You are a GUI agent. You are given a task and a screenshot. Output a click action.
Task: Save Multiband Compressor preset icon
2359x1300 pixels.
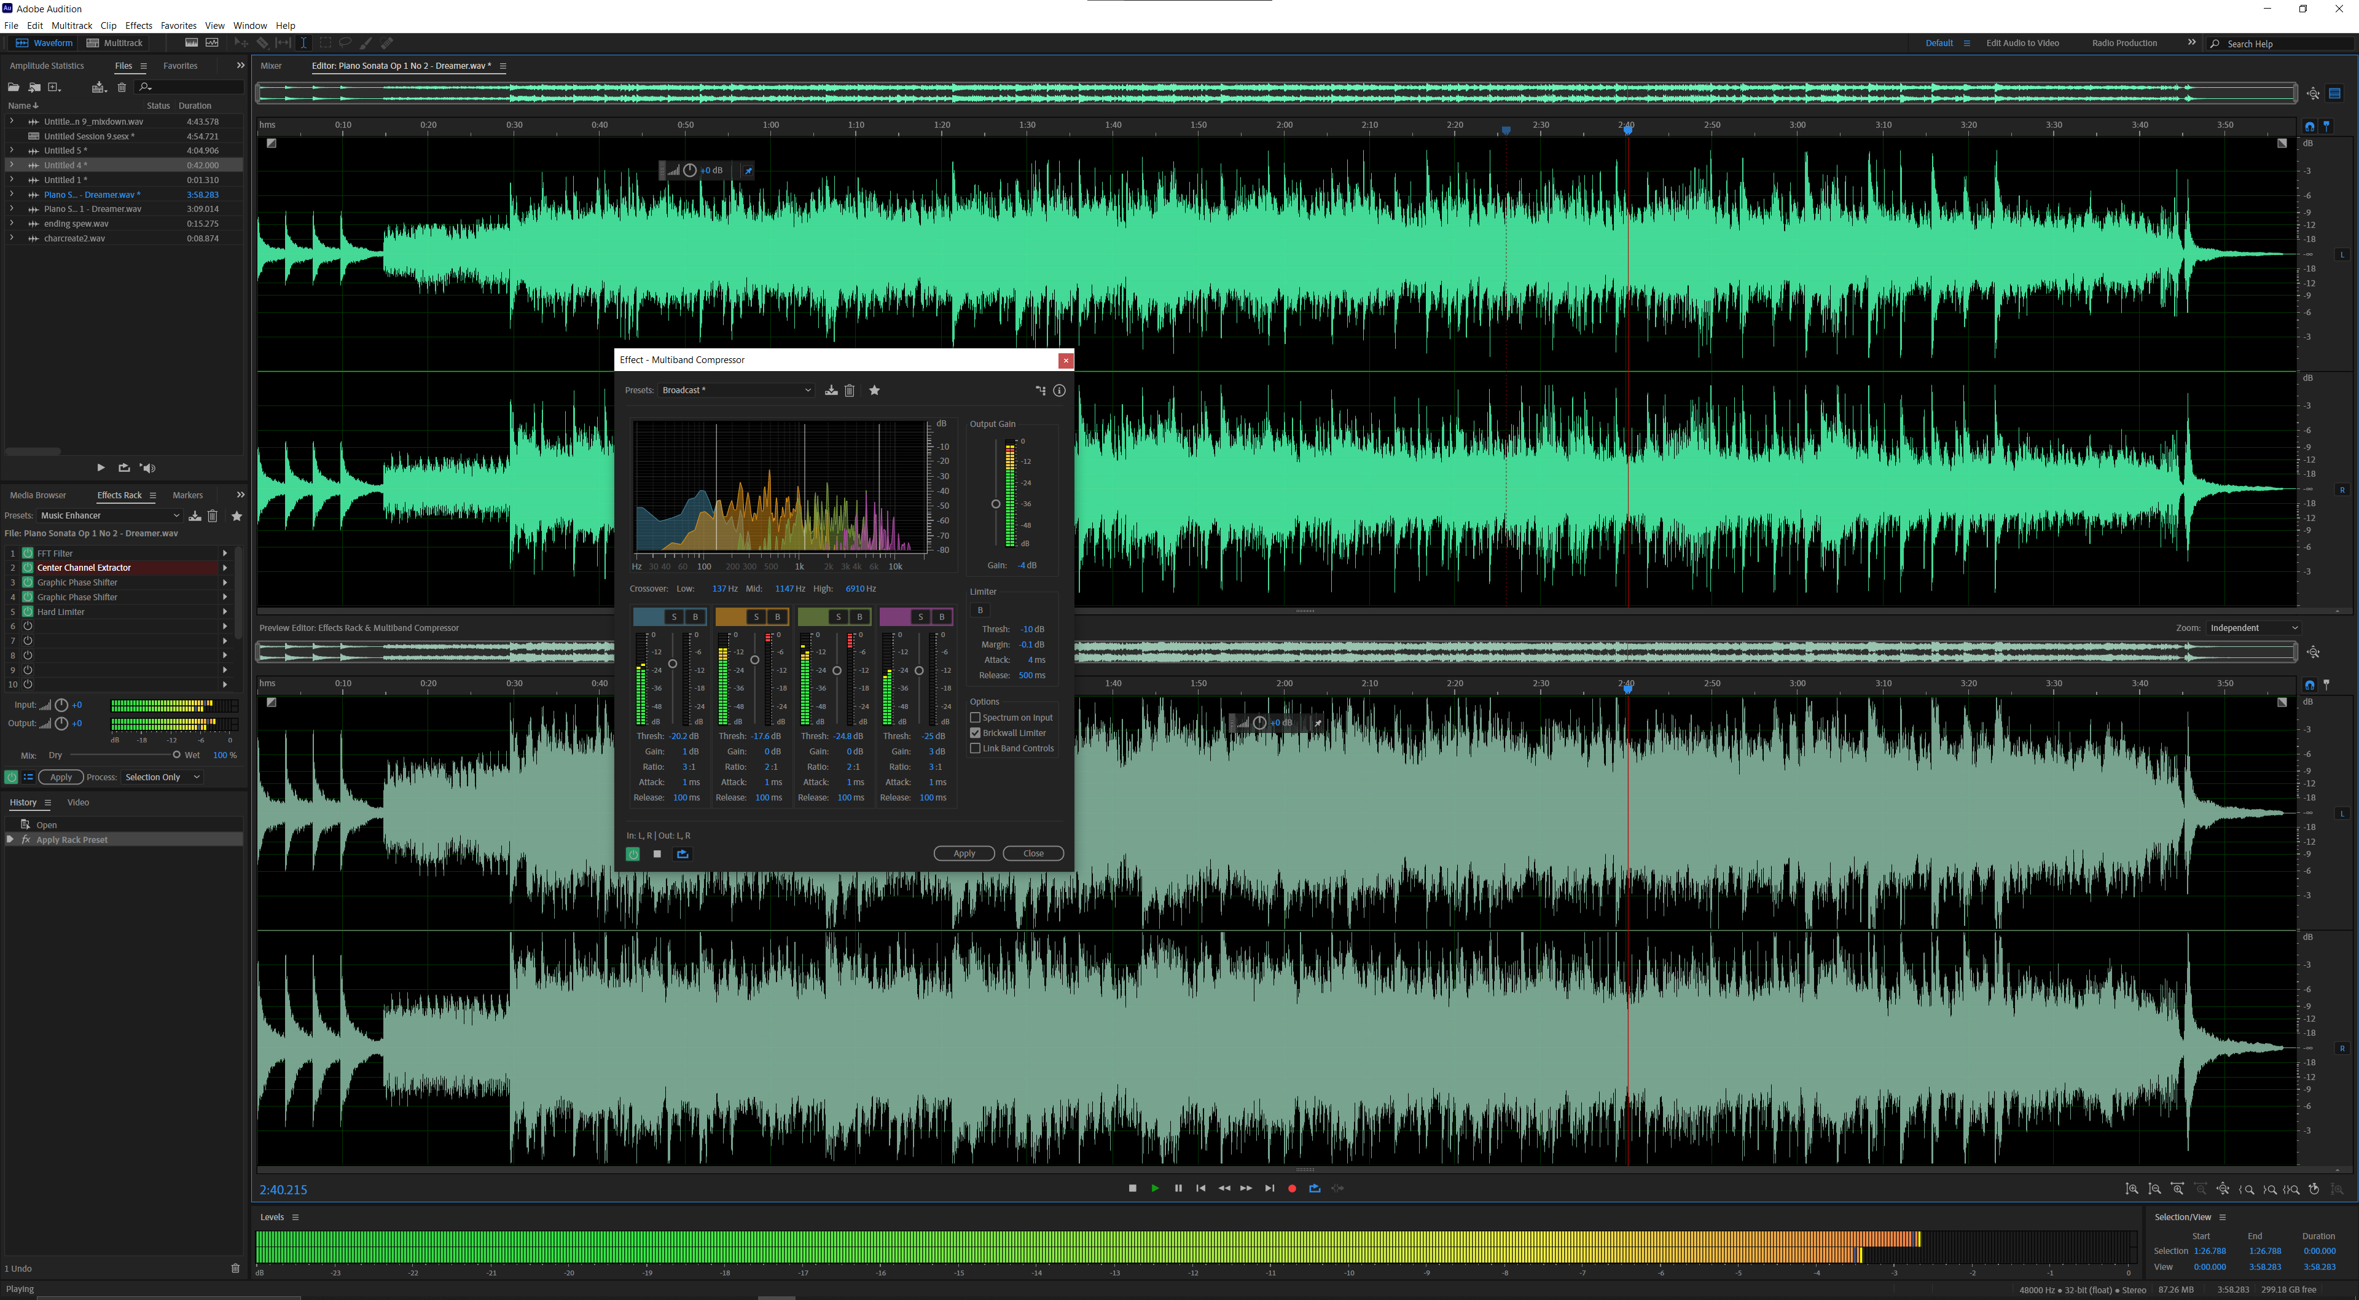coord(831,390)
